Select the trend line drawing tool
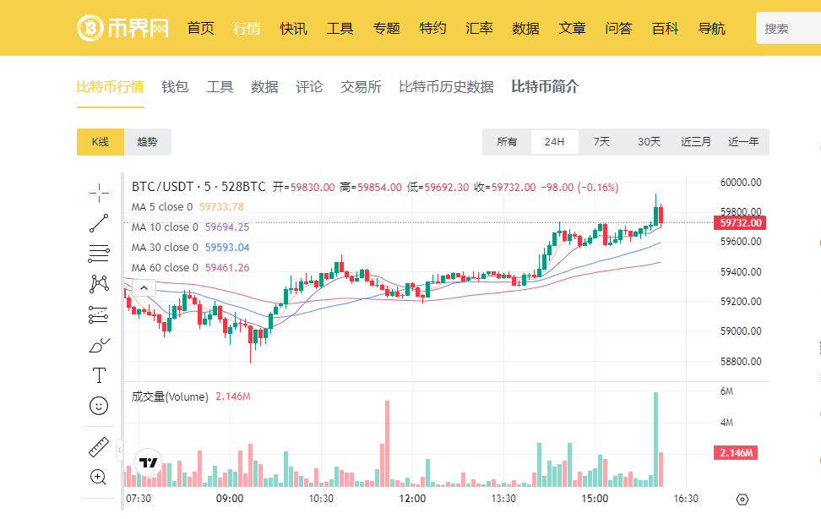 (99, 223)
